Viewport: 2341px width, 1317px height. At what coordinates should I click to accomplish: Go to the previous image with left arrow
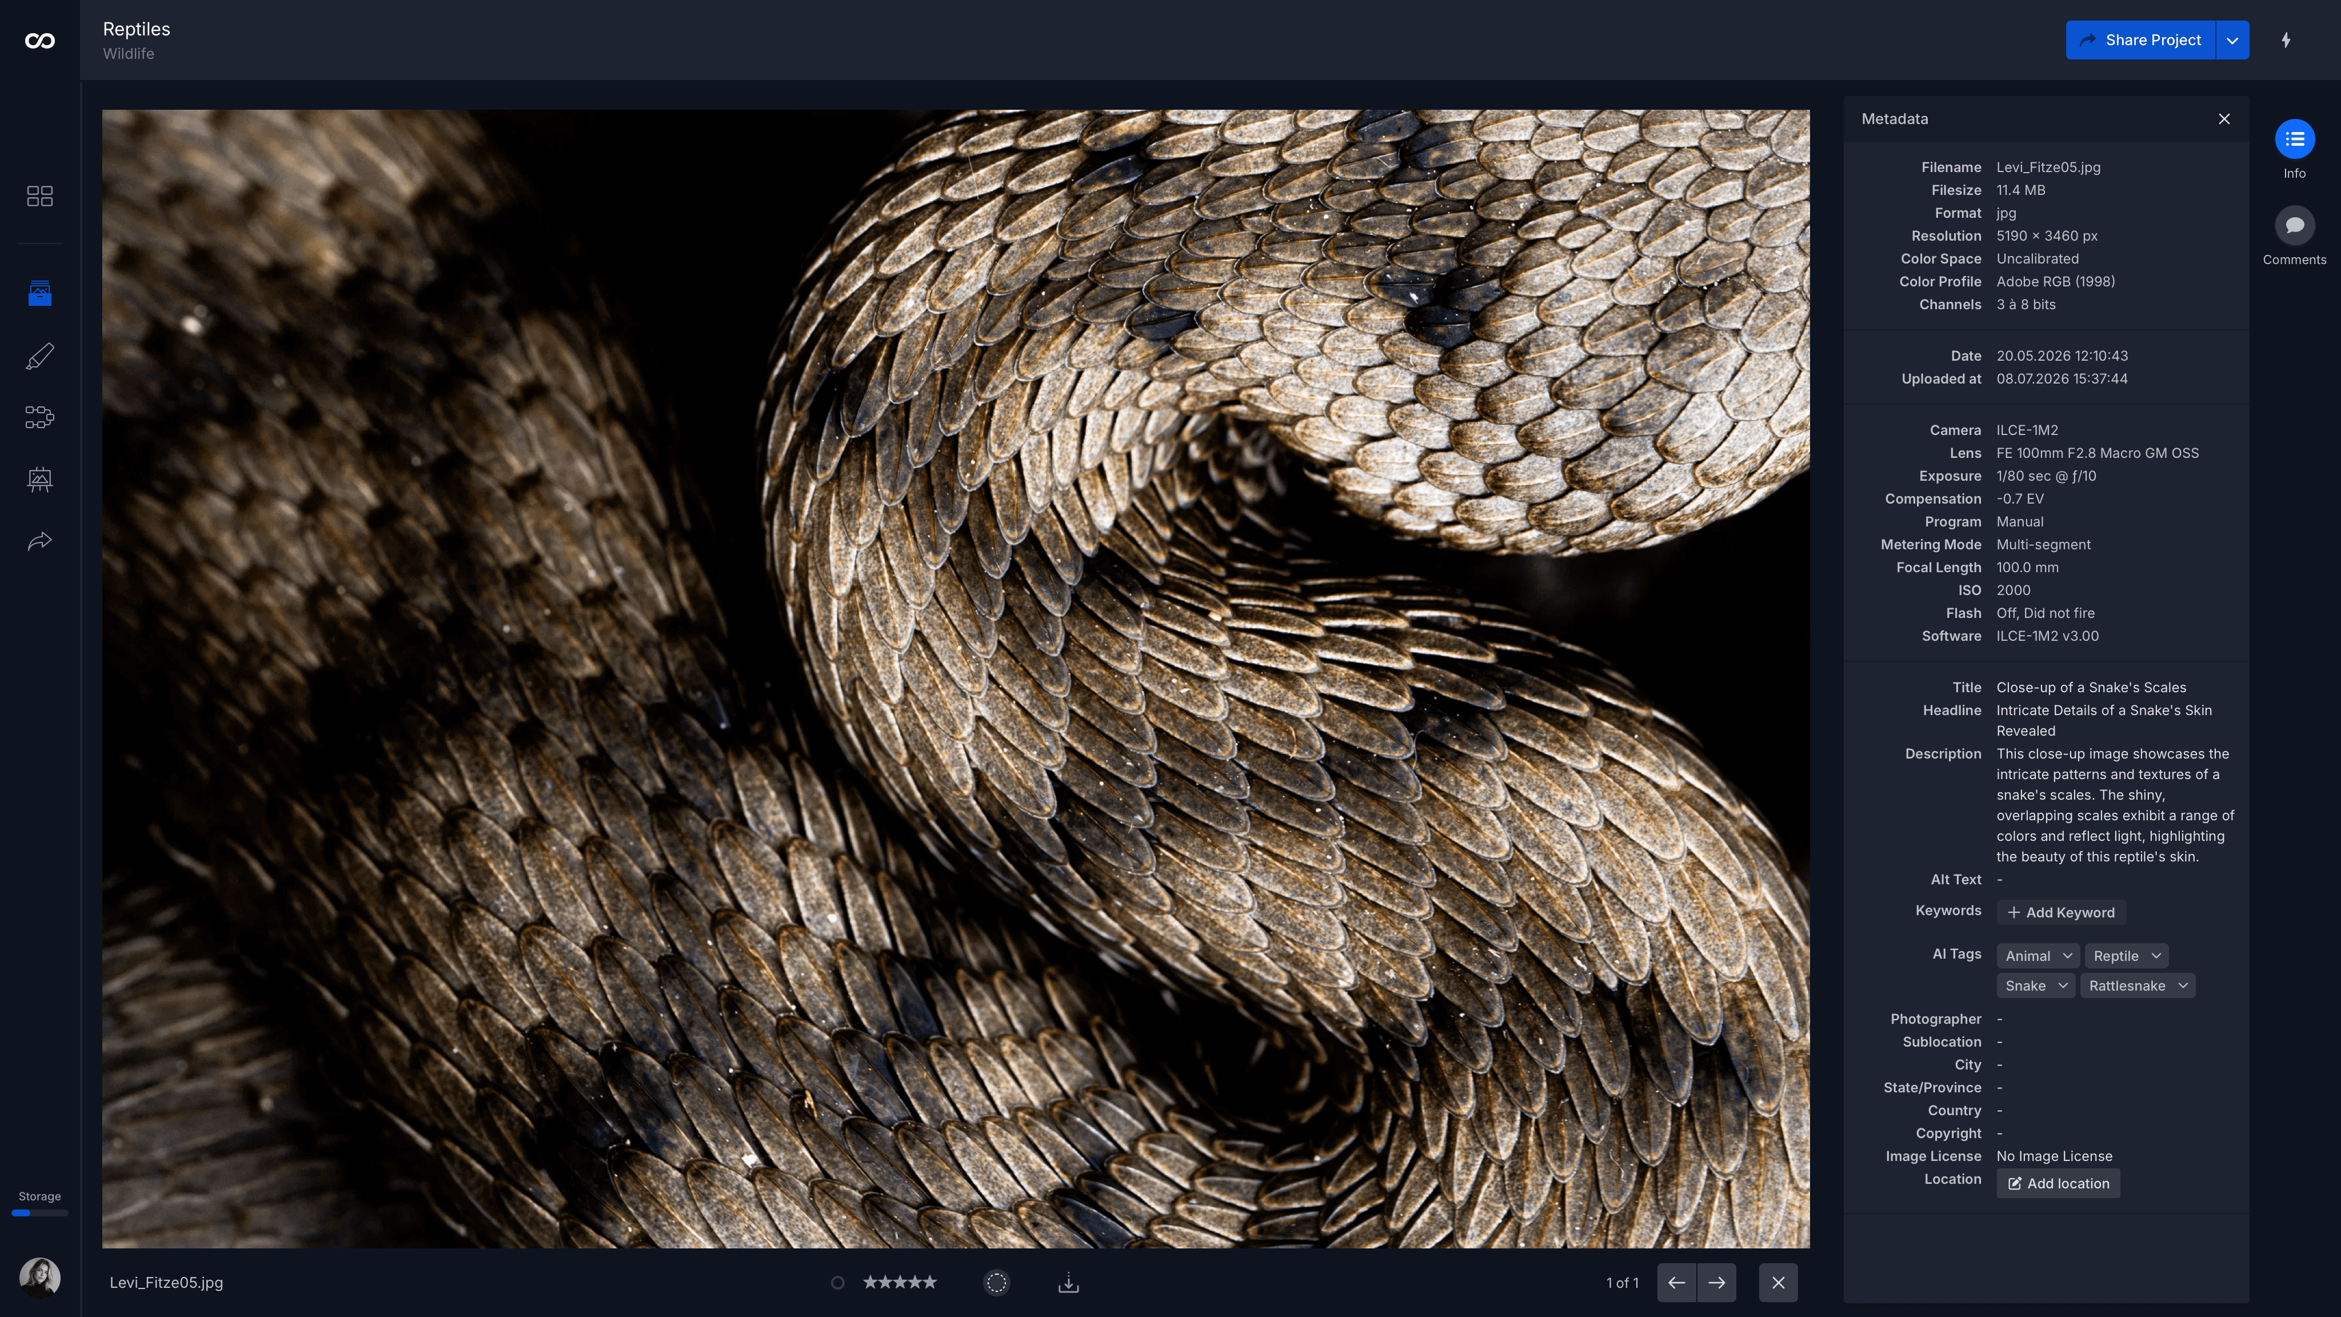pos(1677,1283)
